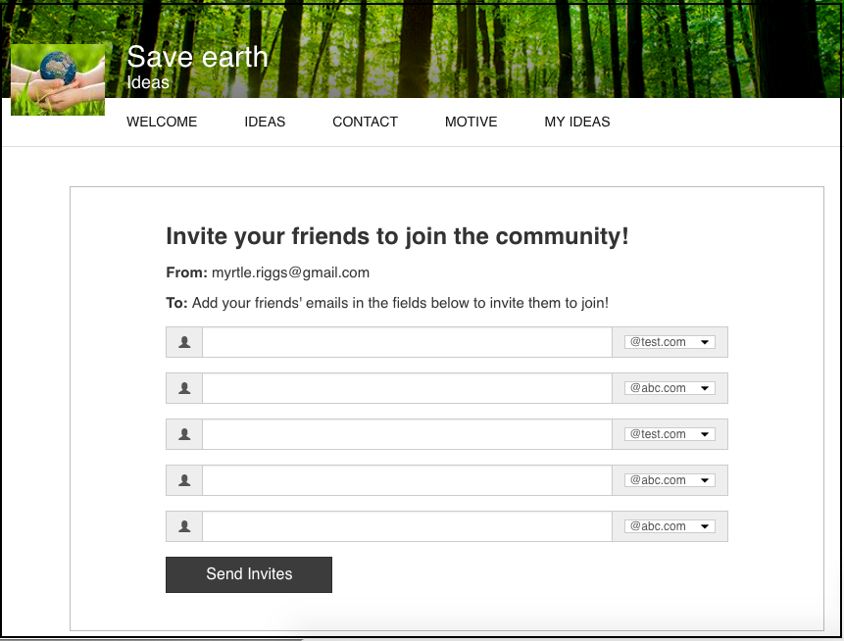Viewport: 844px width, 641px height.
Task: Focus the fifth friend email input field
Action: 407,525
